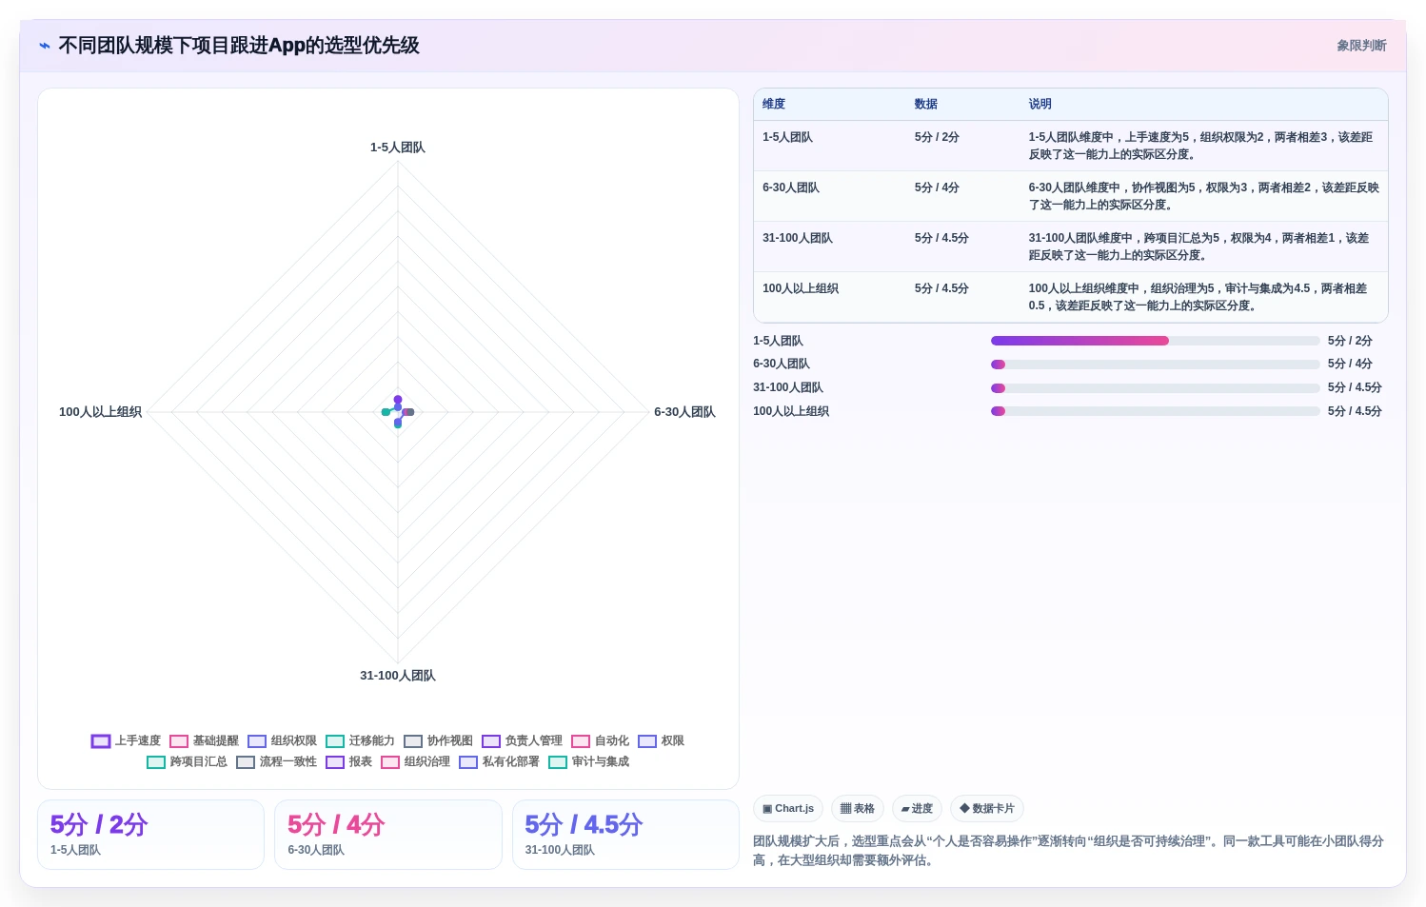Toggle the 组织治理 legend item
The height and width of the screenshot is (907, 1426).
click(x=416, y=761)
